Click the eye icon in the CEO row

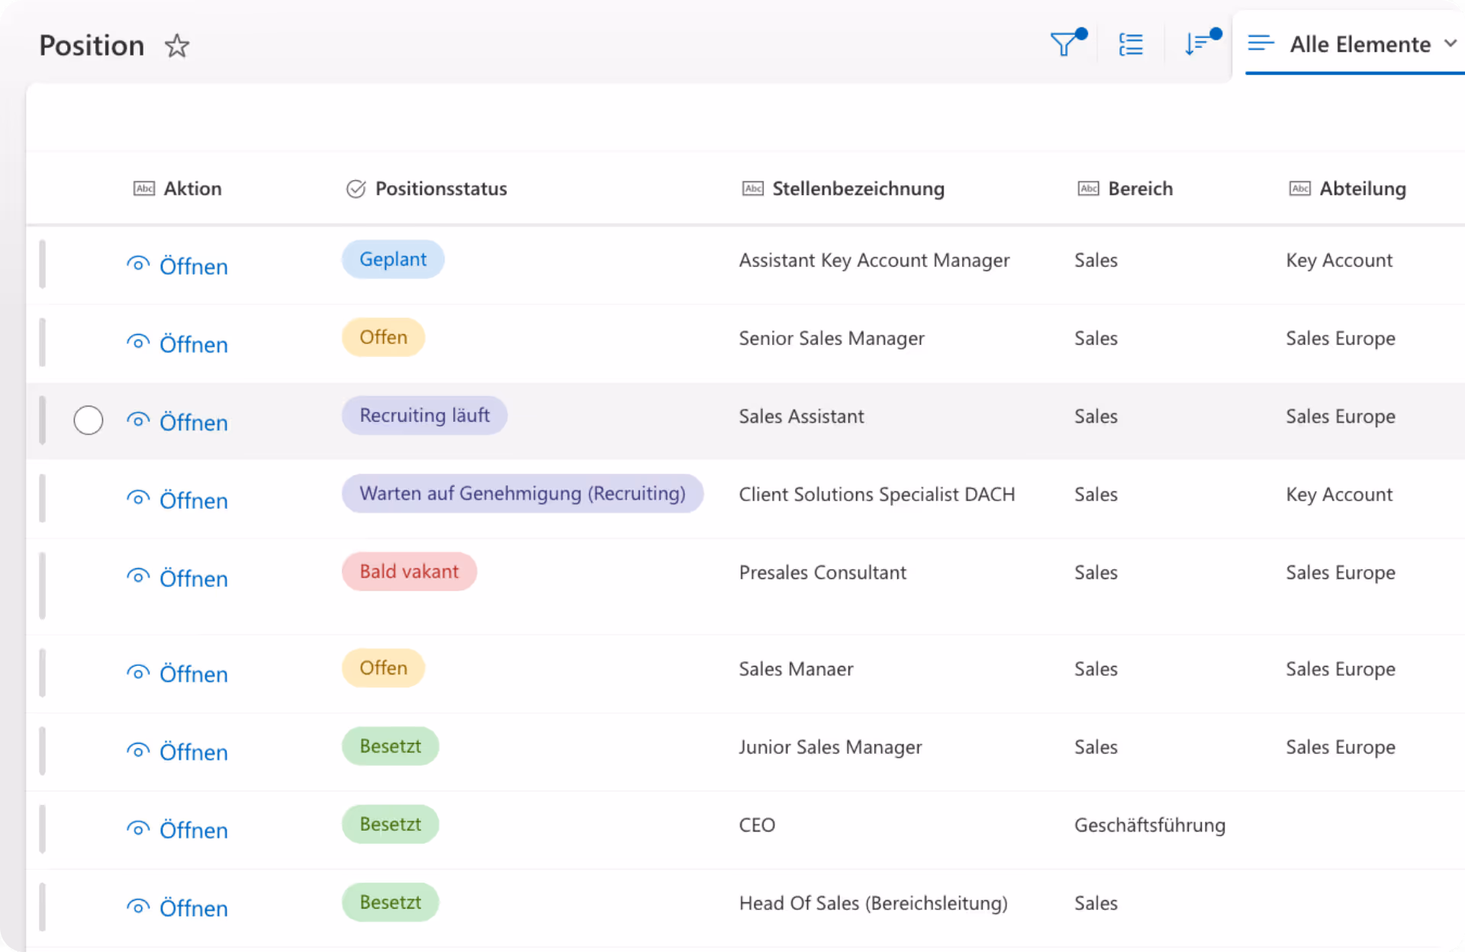(138, 828)
